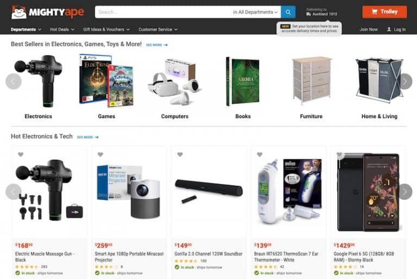Go to next Best Sellers carousel slide

click(x=405, y=81)
